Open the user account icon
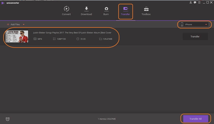The width and height of the screenshot is (214, 124). coord(191,3)
